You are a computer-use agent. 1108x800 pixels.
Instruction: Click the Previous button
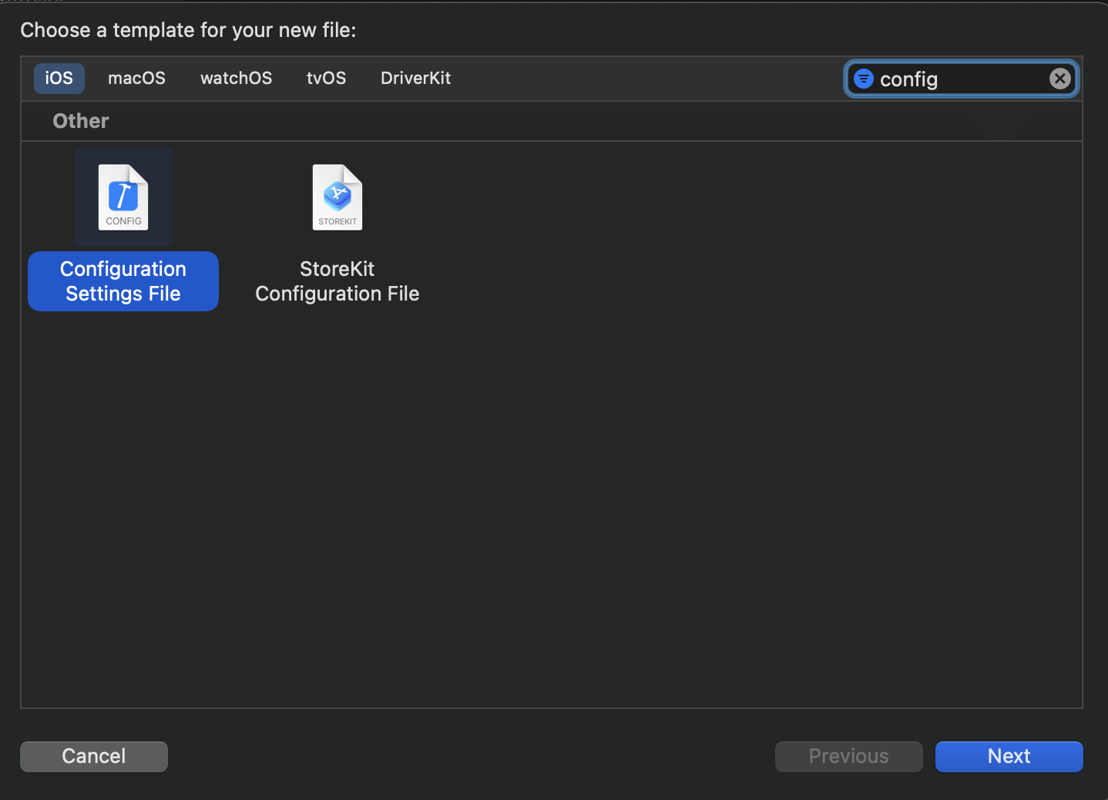pos(849,756)
